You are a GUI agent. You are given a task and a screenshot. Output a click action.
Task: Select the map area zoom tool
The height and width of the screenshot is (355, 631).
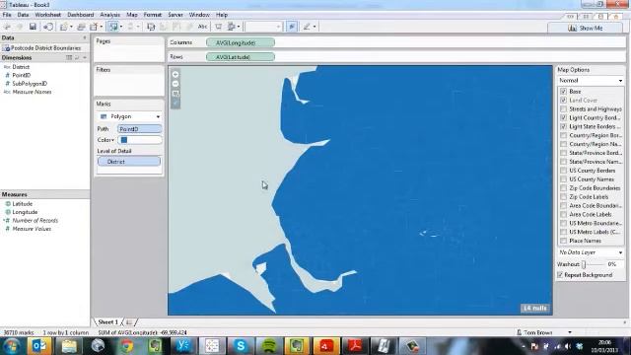175,94
